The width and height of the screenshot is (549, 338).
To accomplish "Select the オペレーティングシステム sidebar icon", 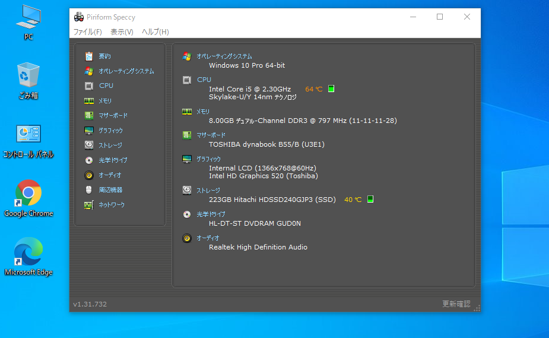I will click(x=89, y=71).
